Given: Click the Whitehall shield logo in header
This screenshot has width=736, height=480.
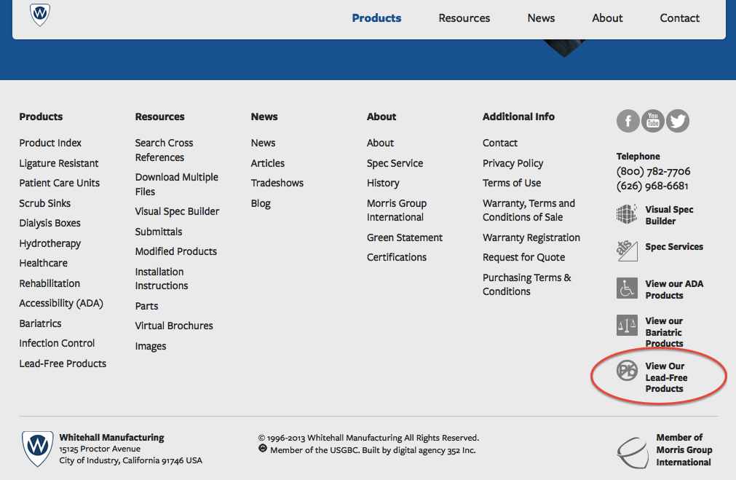Looking at the screenshot, I should coord(40,15).
